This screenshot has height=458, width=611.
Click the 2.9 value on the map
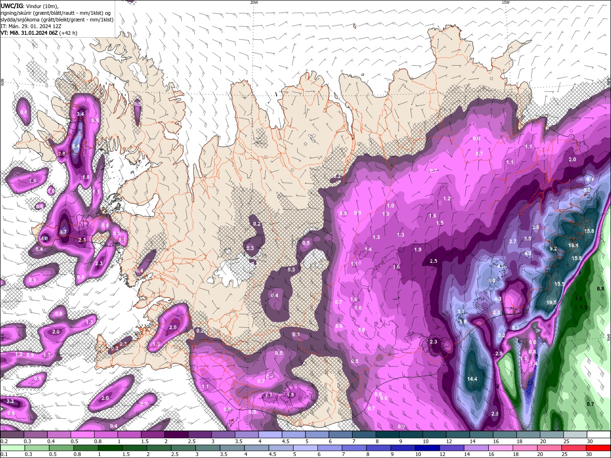click(499, 354)
